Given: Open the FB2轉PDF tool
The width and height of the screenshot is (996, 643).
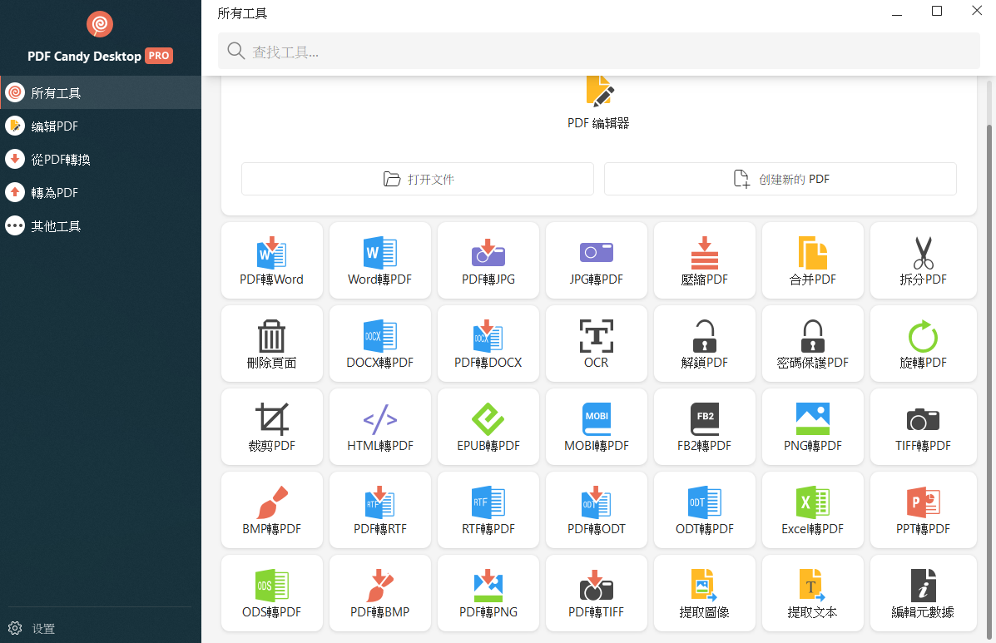Looking at the screenshot, I should point(705,427).
